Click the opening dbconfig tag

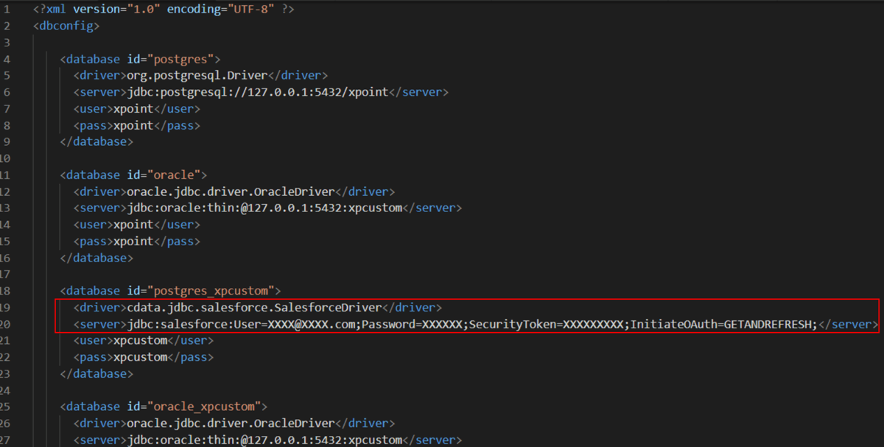pos(66,26)
